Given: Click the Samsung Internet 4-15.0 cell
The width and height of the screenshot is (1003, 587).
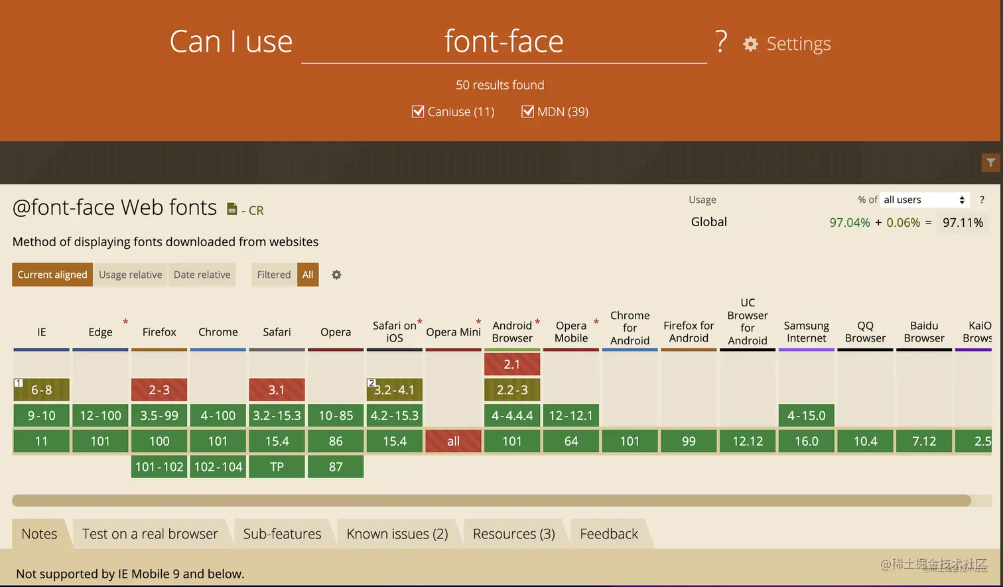Looking at the screenshot, I should coord(807,416).
